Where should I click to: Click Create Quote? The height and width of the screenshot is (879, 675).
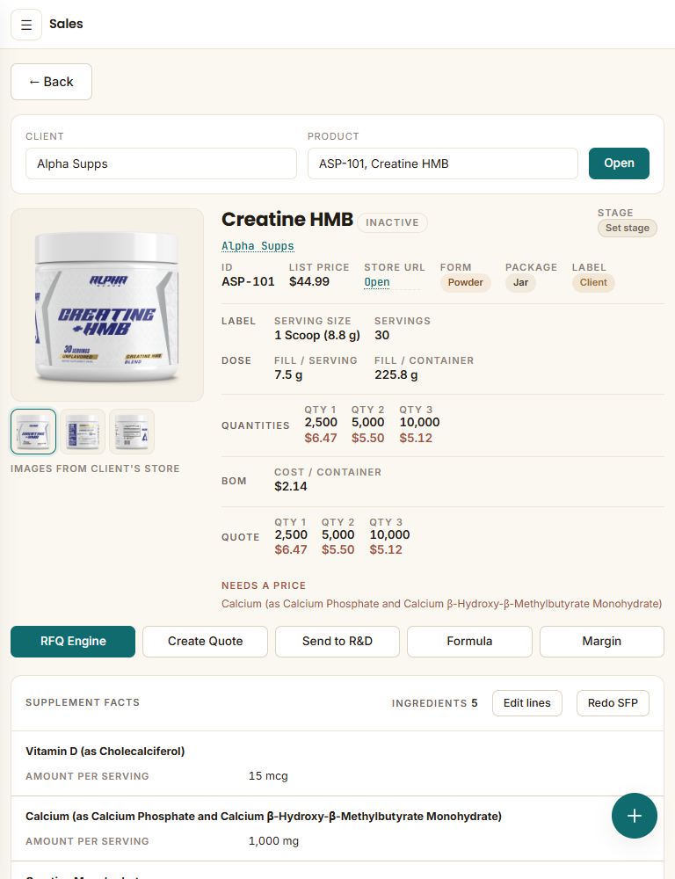(205, 642)
